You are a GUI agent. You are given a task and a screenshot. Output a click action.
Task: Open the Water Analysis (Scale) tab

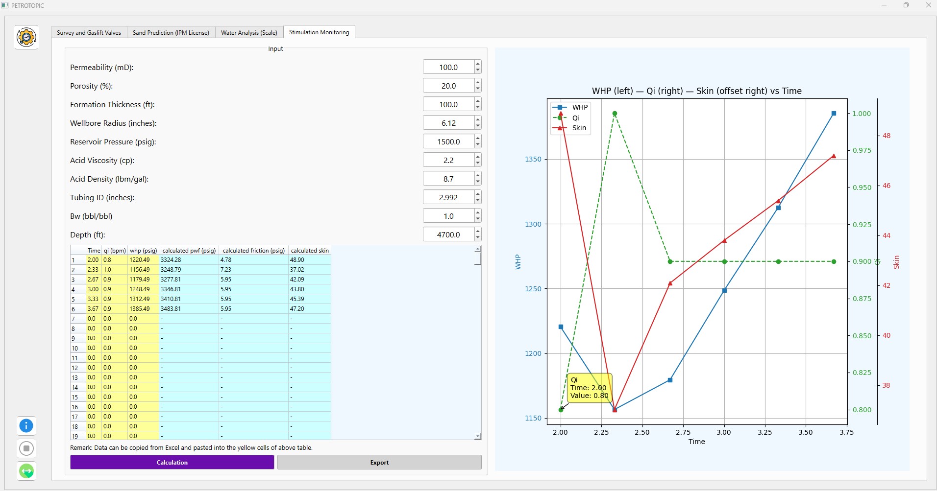249,32
